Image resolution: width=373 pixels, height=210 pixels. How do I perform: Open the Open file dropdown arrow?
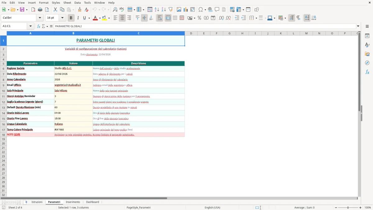click(17, 10)
